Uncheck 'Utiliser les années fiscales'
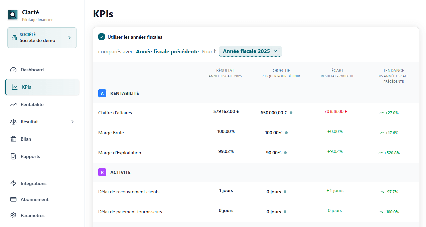 pos(102,37)
